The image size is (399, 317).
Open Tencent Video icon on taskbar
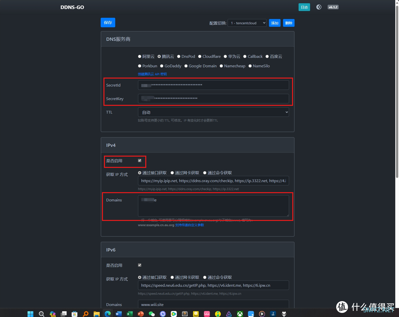point(174,314)
